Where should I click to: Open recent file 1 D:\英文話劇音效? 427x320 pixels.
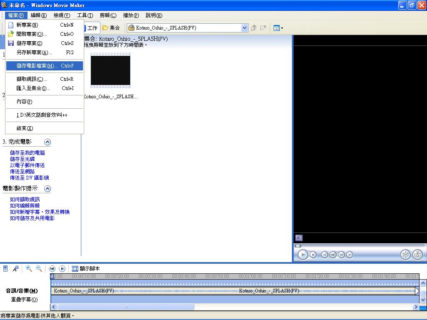(x=44, y=115)
